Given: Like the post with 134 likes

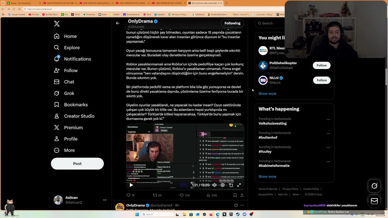Looking at the screenshot, I should (185, 195).
